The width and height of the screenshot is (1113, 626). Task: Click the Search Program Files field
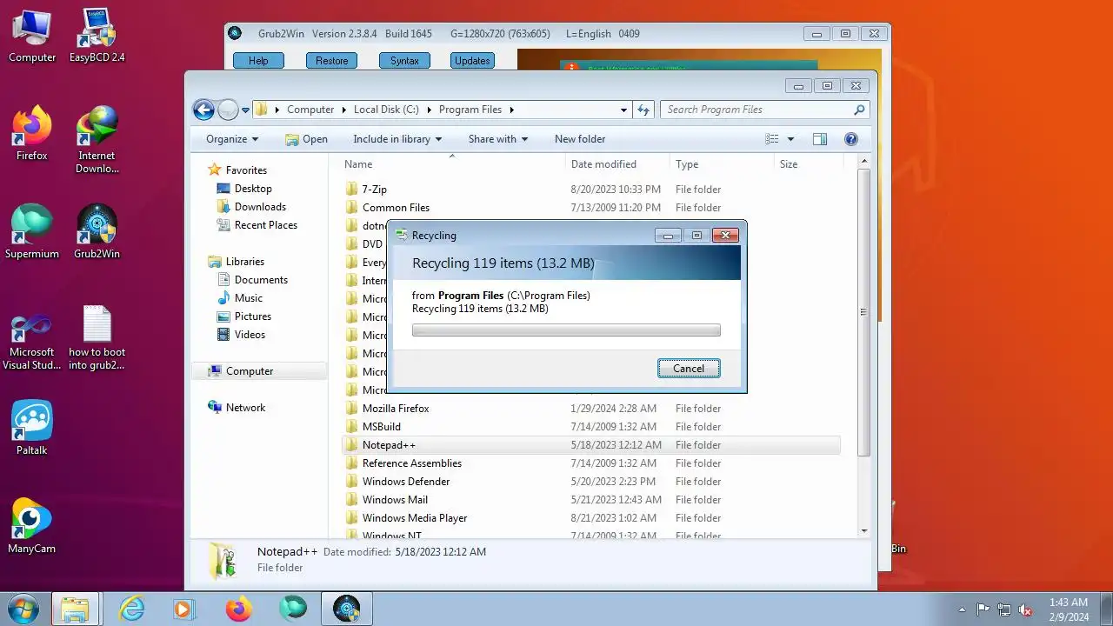point(756,110)
